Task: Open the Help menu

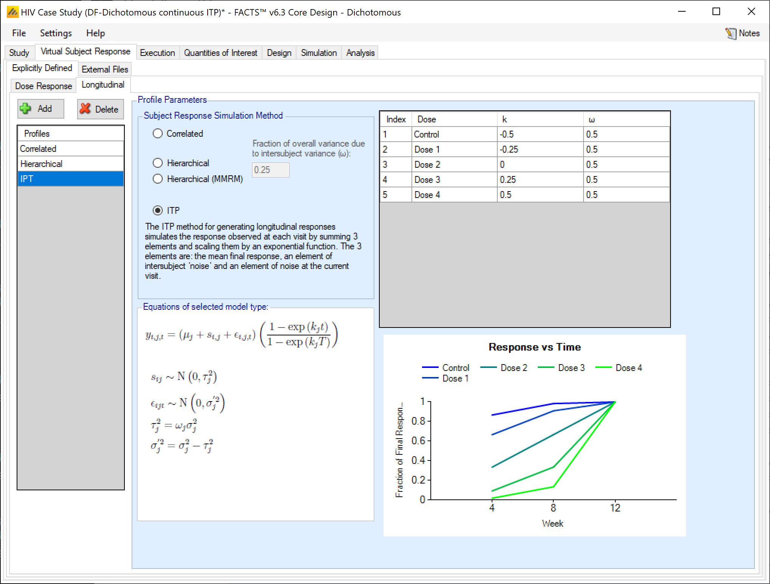Action: 95,33
